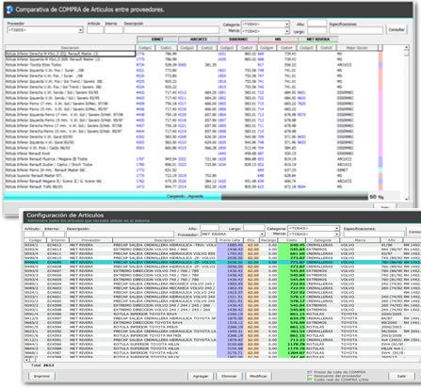Select row Rotula Inferior Renault Kwid
421x388 pixels.
192,154
